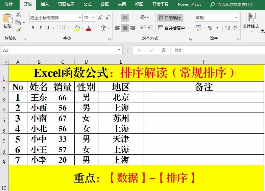Click the Cut scissors icon

click(x=18, y=15)
